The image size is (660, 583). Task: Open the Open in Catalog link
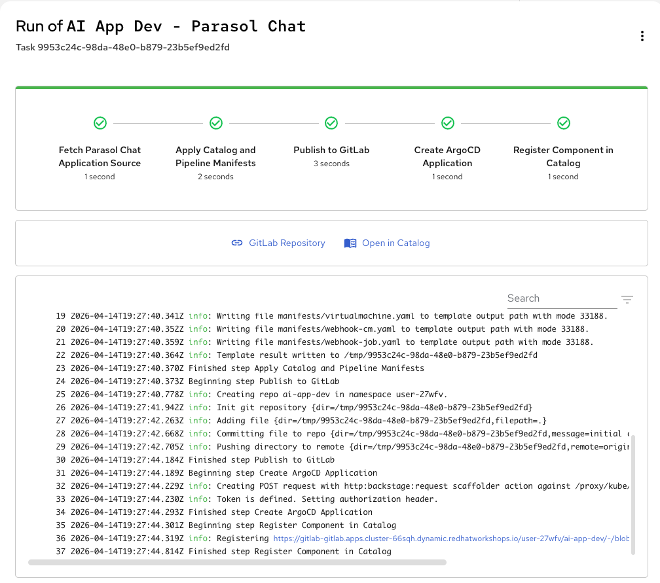[395, 243]
